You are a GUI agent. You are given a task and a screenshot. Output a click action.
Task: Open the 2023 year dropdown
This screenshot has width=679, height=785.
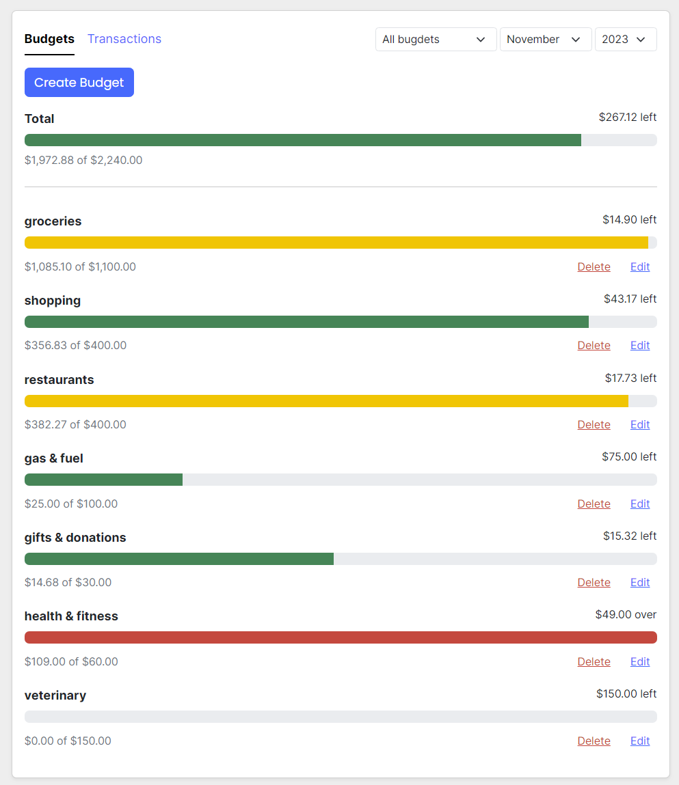point(625,39)
